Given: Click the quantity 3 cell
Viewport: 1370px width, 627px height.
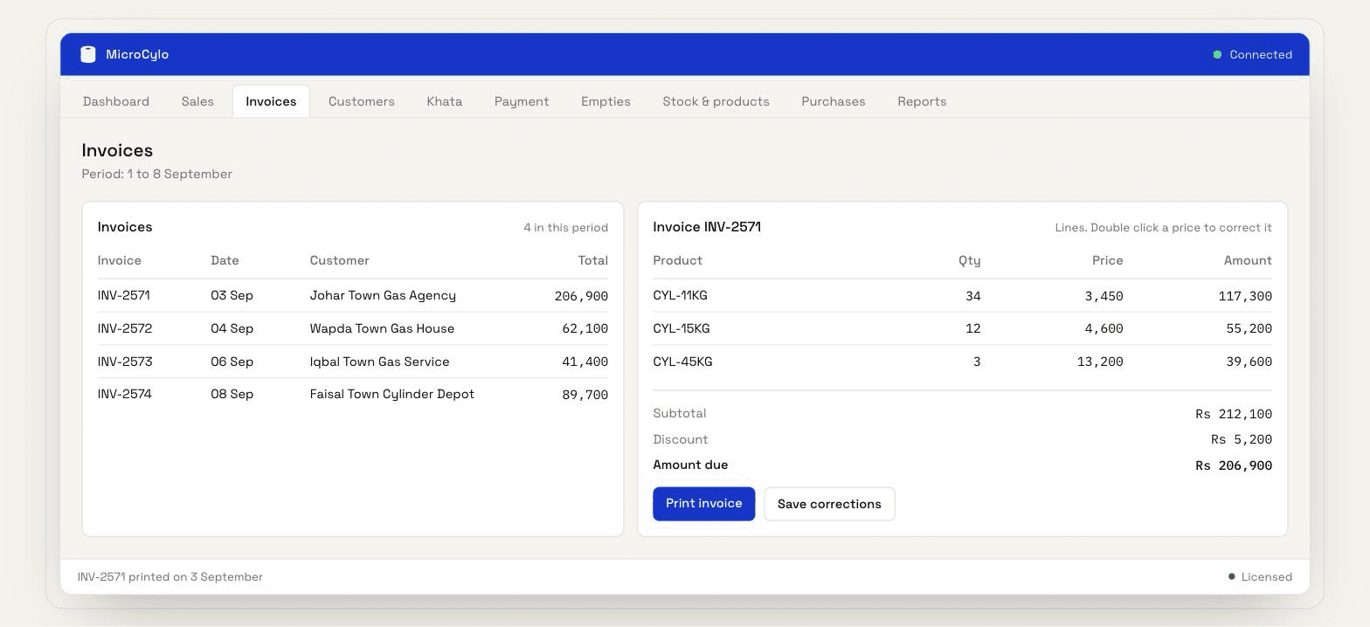Looking at the screenshot, I should click(977, 362).
